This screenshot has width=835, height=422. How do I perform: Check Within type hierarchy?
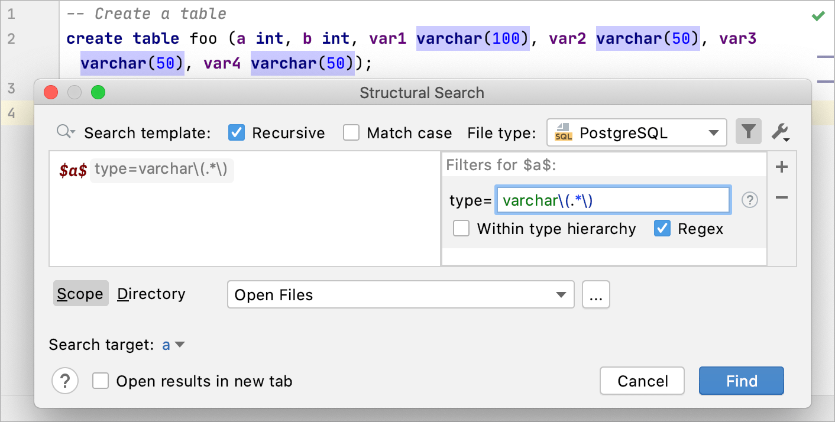pyautogui.click(x=461, y=228)
